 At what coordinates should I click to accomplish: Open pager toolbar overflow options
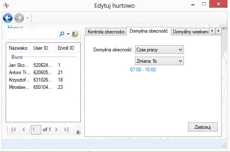click(78, 132)
